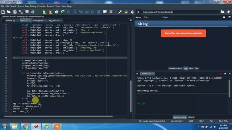Click the Run current cell icon
Image resolution: width=232 pixels, height=130 pixels.
tap(45, 12)
